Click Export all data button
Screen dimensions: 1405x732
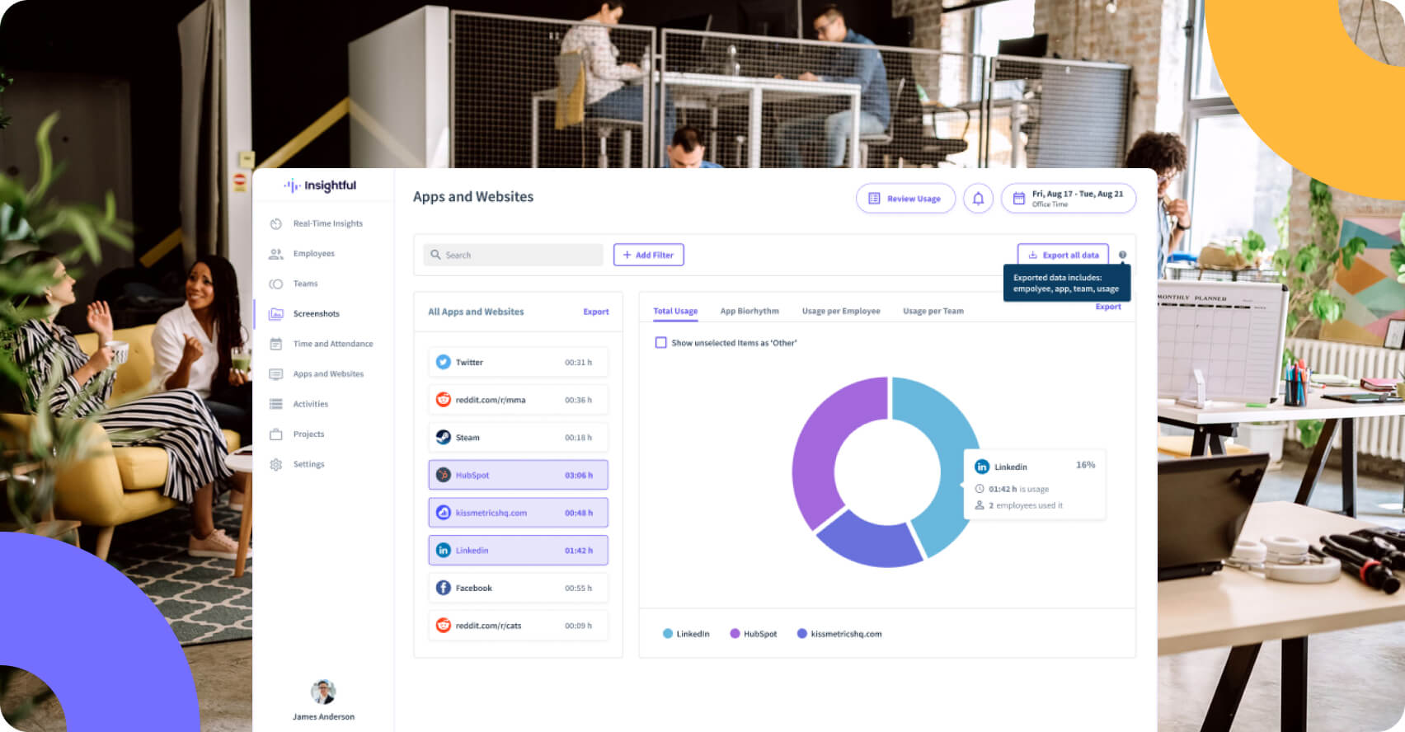1063,255
